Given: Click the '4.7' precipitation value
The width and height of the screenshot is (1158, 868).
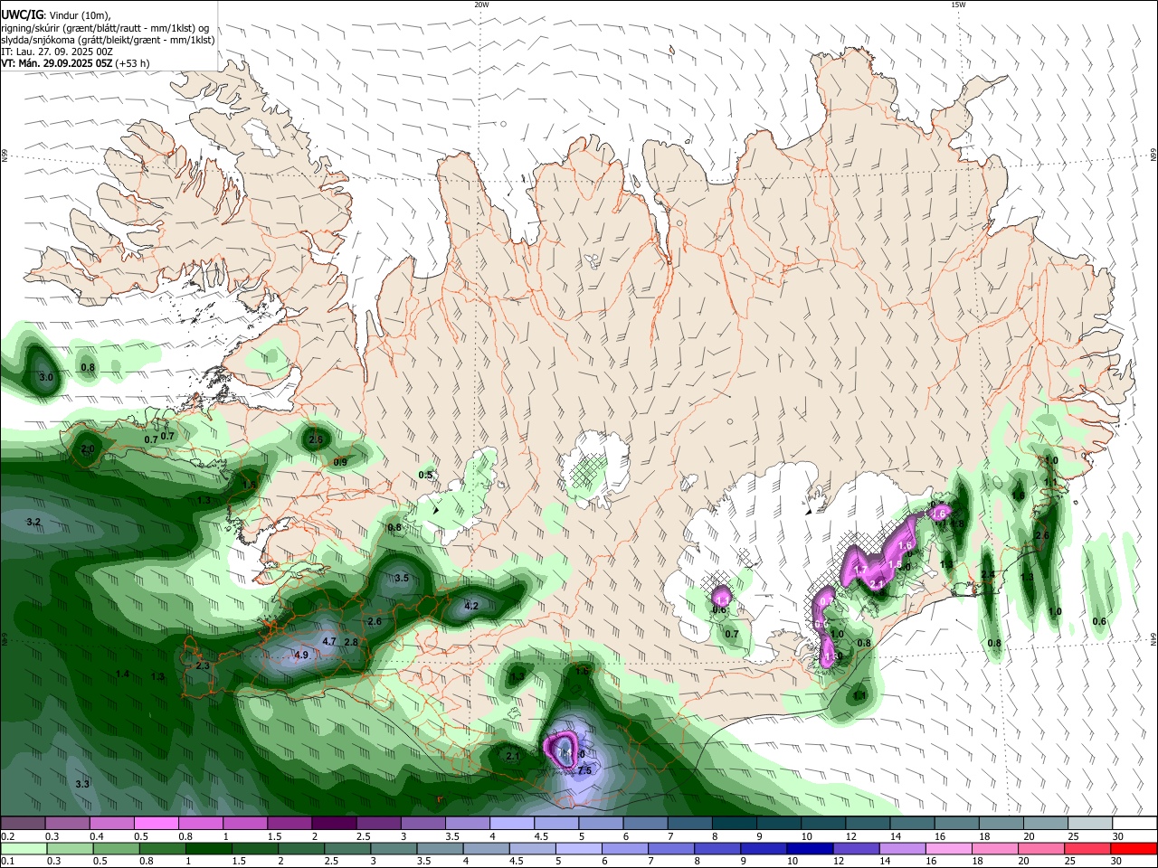Looking at the screenshot, I should click(x=329, y=642).
